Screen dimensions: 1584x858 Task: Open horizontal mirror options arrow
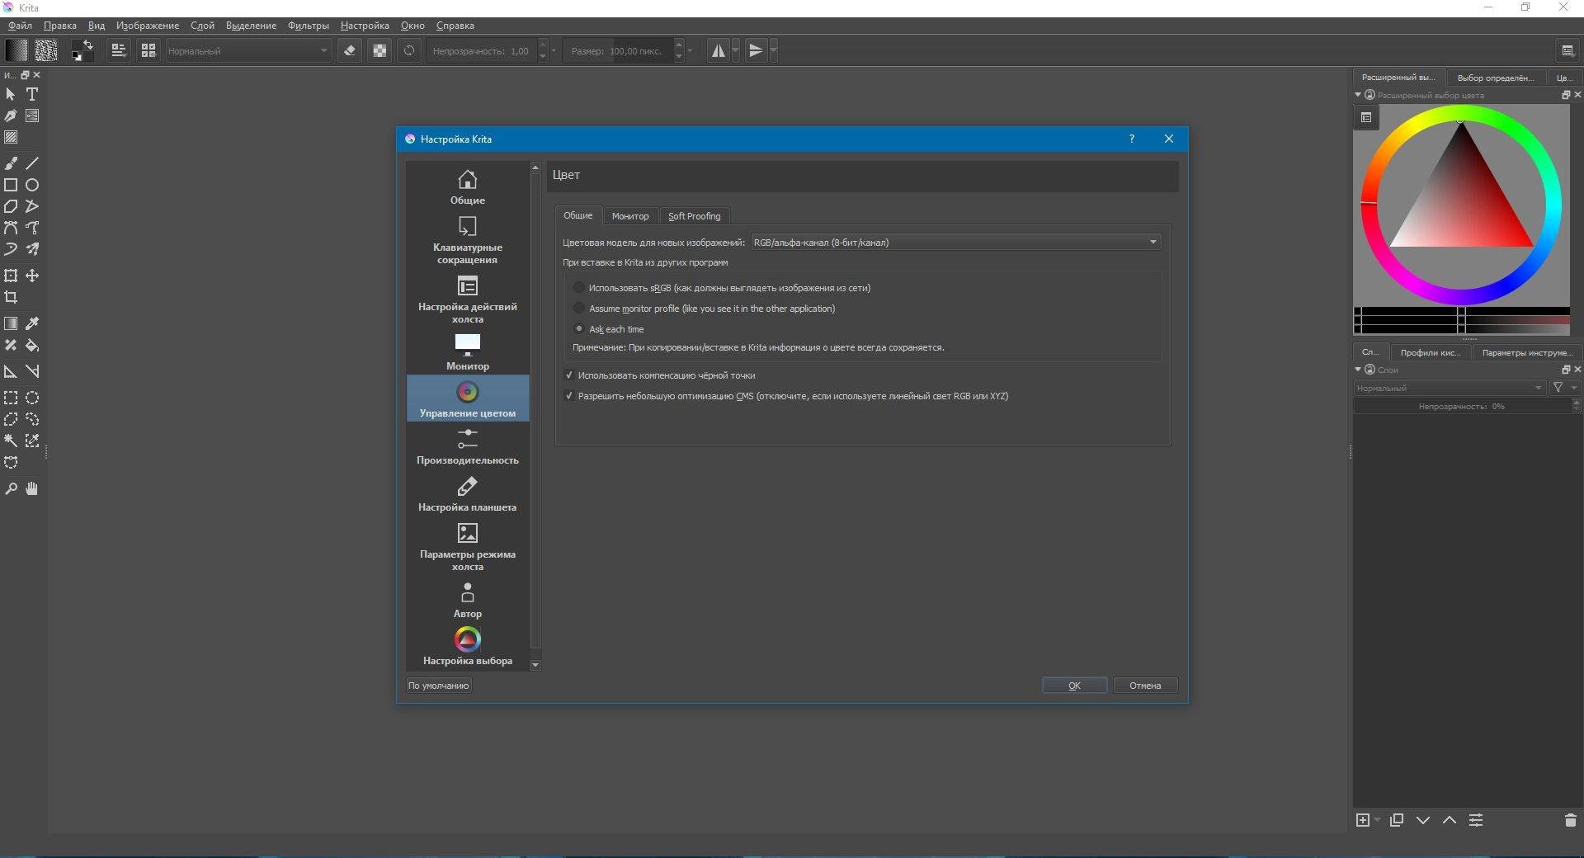tap(736, 50)
